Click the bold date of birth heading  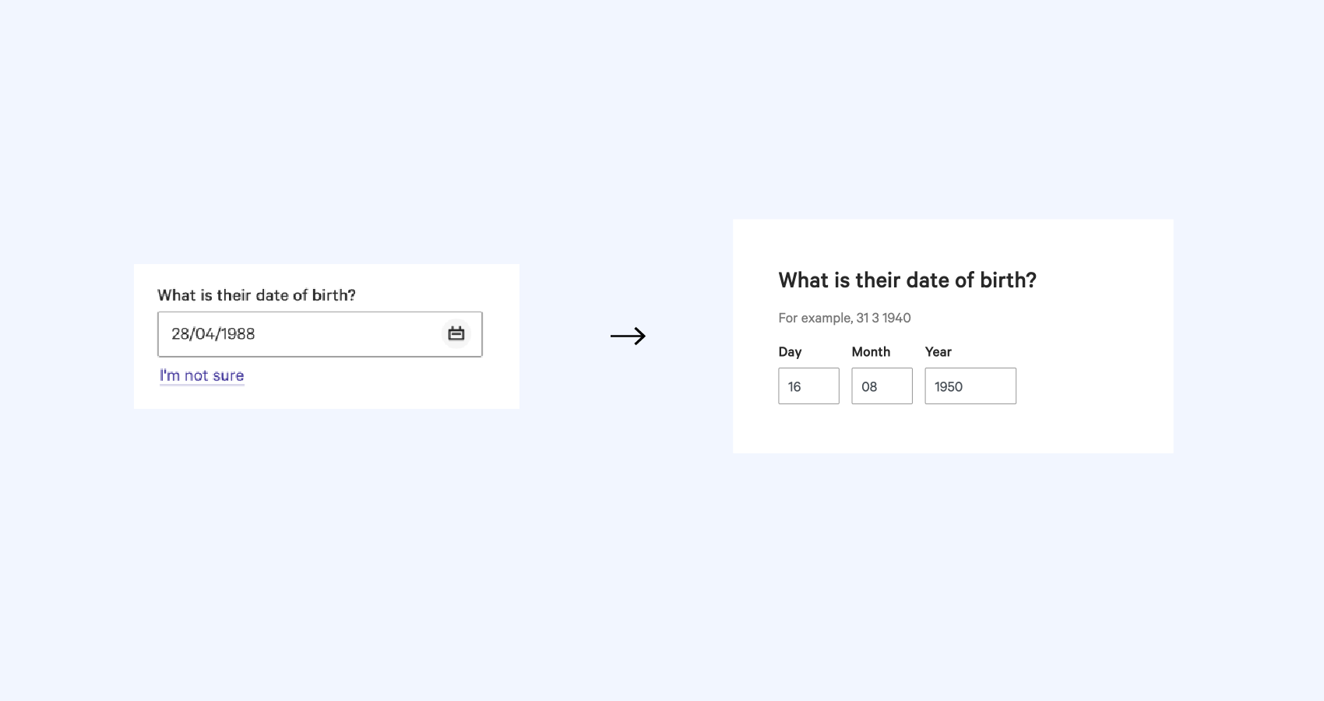907,280
